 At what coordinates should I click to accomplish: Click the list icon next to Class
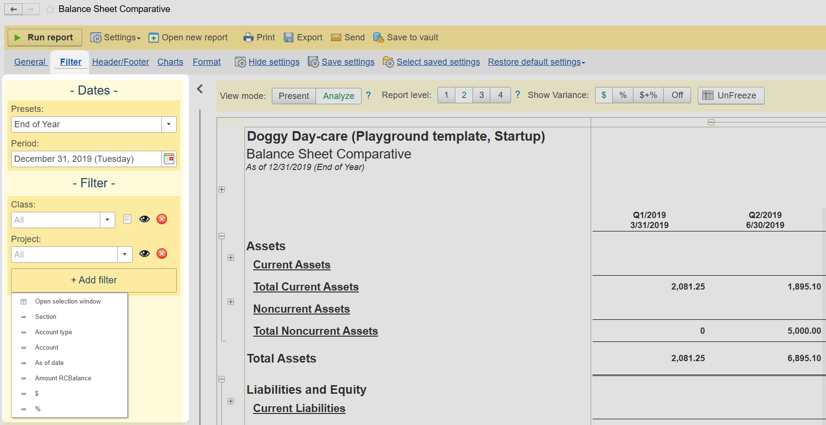tap(127, 219)
